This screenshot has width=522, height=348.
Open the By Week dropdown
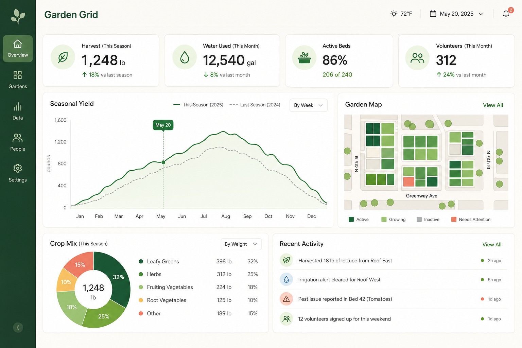click(308, 105)
